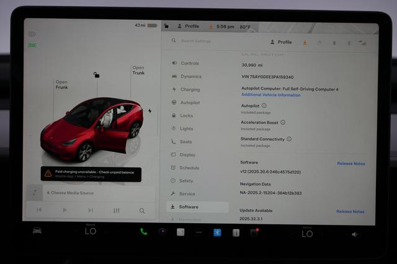Go to the Schedule settings
This screenshot has height=264, width=397.
(x=185, y=168)
